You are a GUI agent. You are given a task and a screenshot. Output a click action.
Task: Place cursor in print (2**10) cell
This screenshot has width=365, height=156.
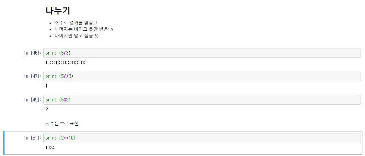[x=201, y=138]
